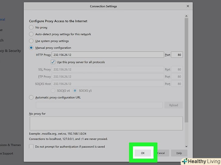Select SOCKS v5 radio option
The image size is (221, 165).
tap(75, 91)
